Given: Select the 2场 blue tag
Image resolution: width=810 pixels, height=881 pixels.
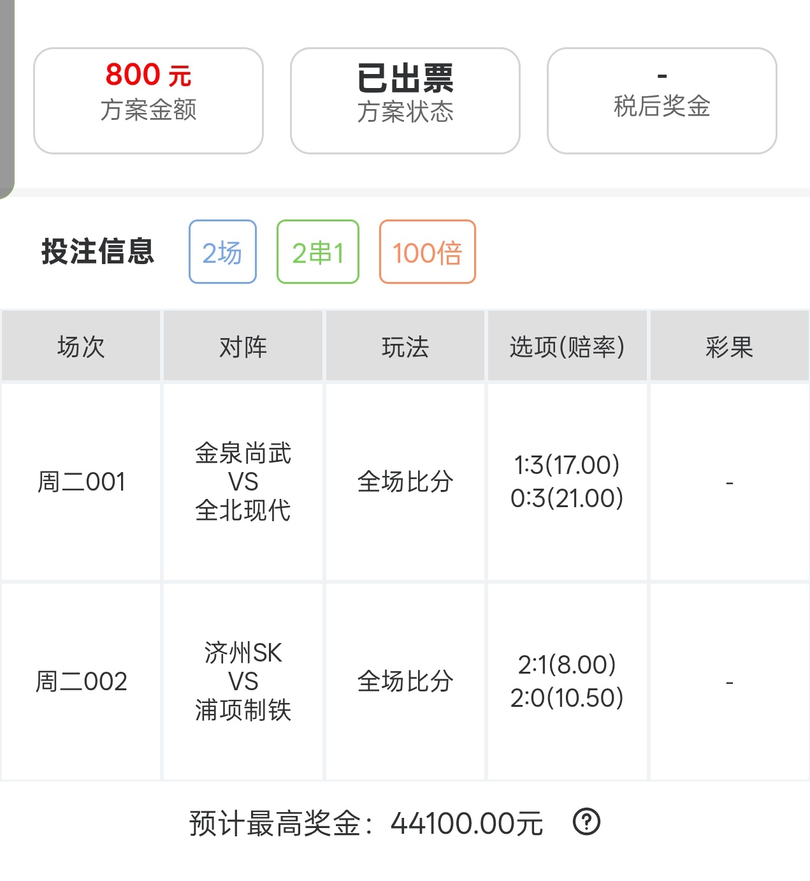Looking at the screenshot, I should (x=222, y=251).
